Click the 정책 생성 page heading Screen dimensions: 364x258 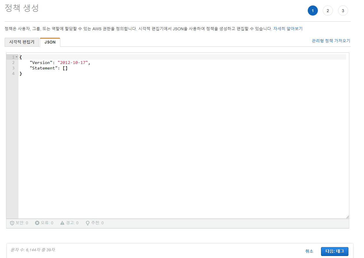click(x=22, y=8)
